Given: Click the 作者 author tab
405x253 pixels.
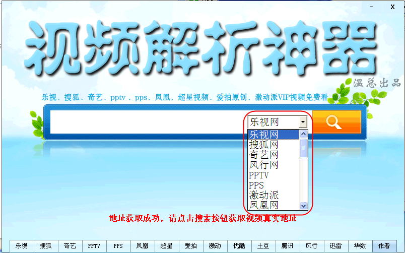Looking at the screenshot, I should (384, 245).
